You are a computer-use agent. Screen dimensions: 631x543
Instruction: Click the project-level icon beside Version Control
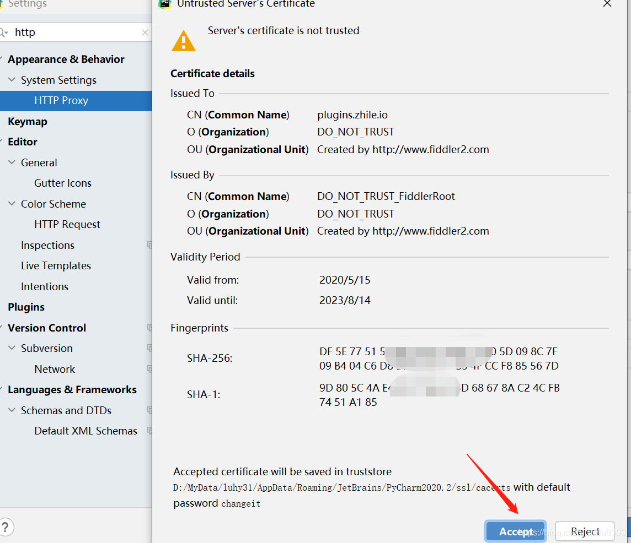tap(149, 328)
